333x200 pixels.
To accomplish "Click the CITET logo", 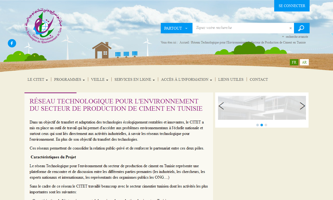I will coord(44,26).
